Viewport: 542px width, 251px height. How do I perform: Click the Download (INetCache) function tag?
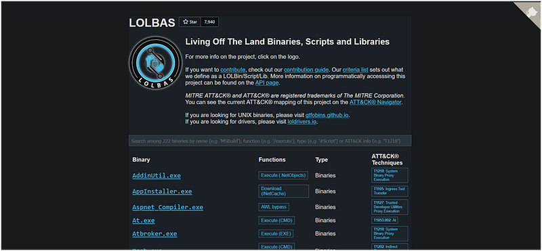point(283,191)
